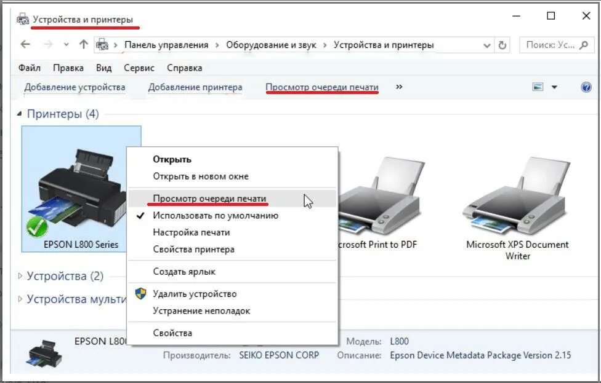Click Устройства и принтеры breadcrumb
This screenshot has height=383, width=601.
coord(384,45)
